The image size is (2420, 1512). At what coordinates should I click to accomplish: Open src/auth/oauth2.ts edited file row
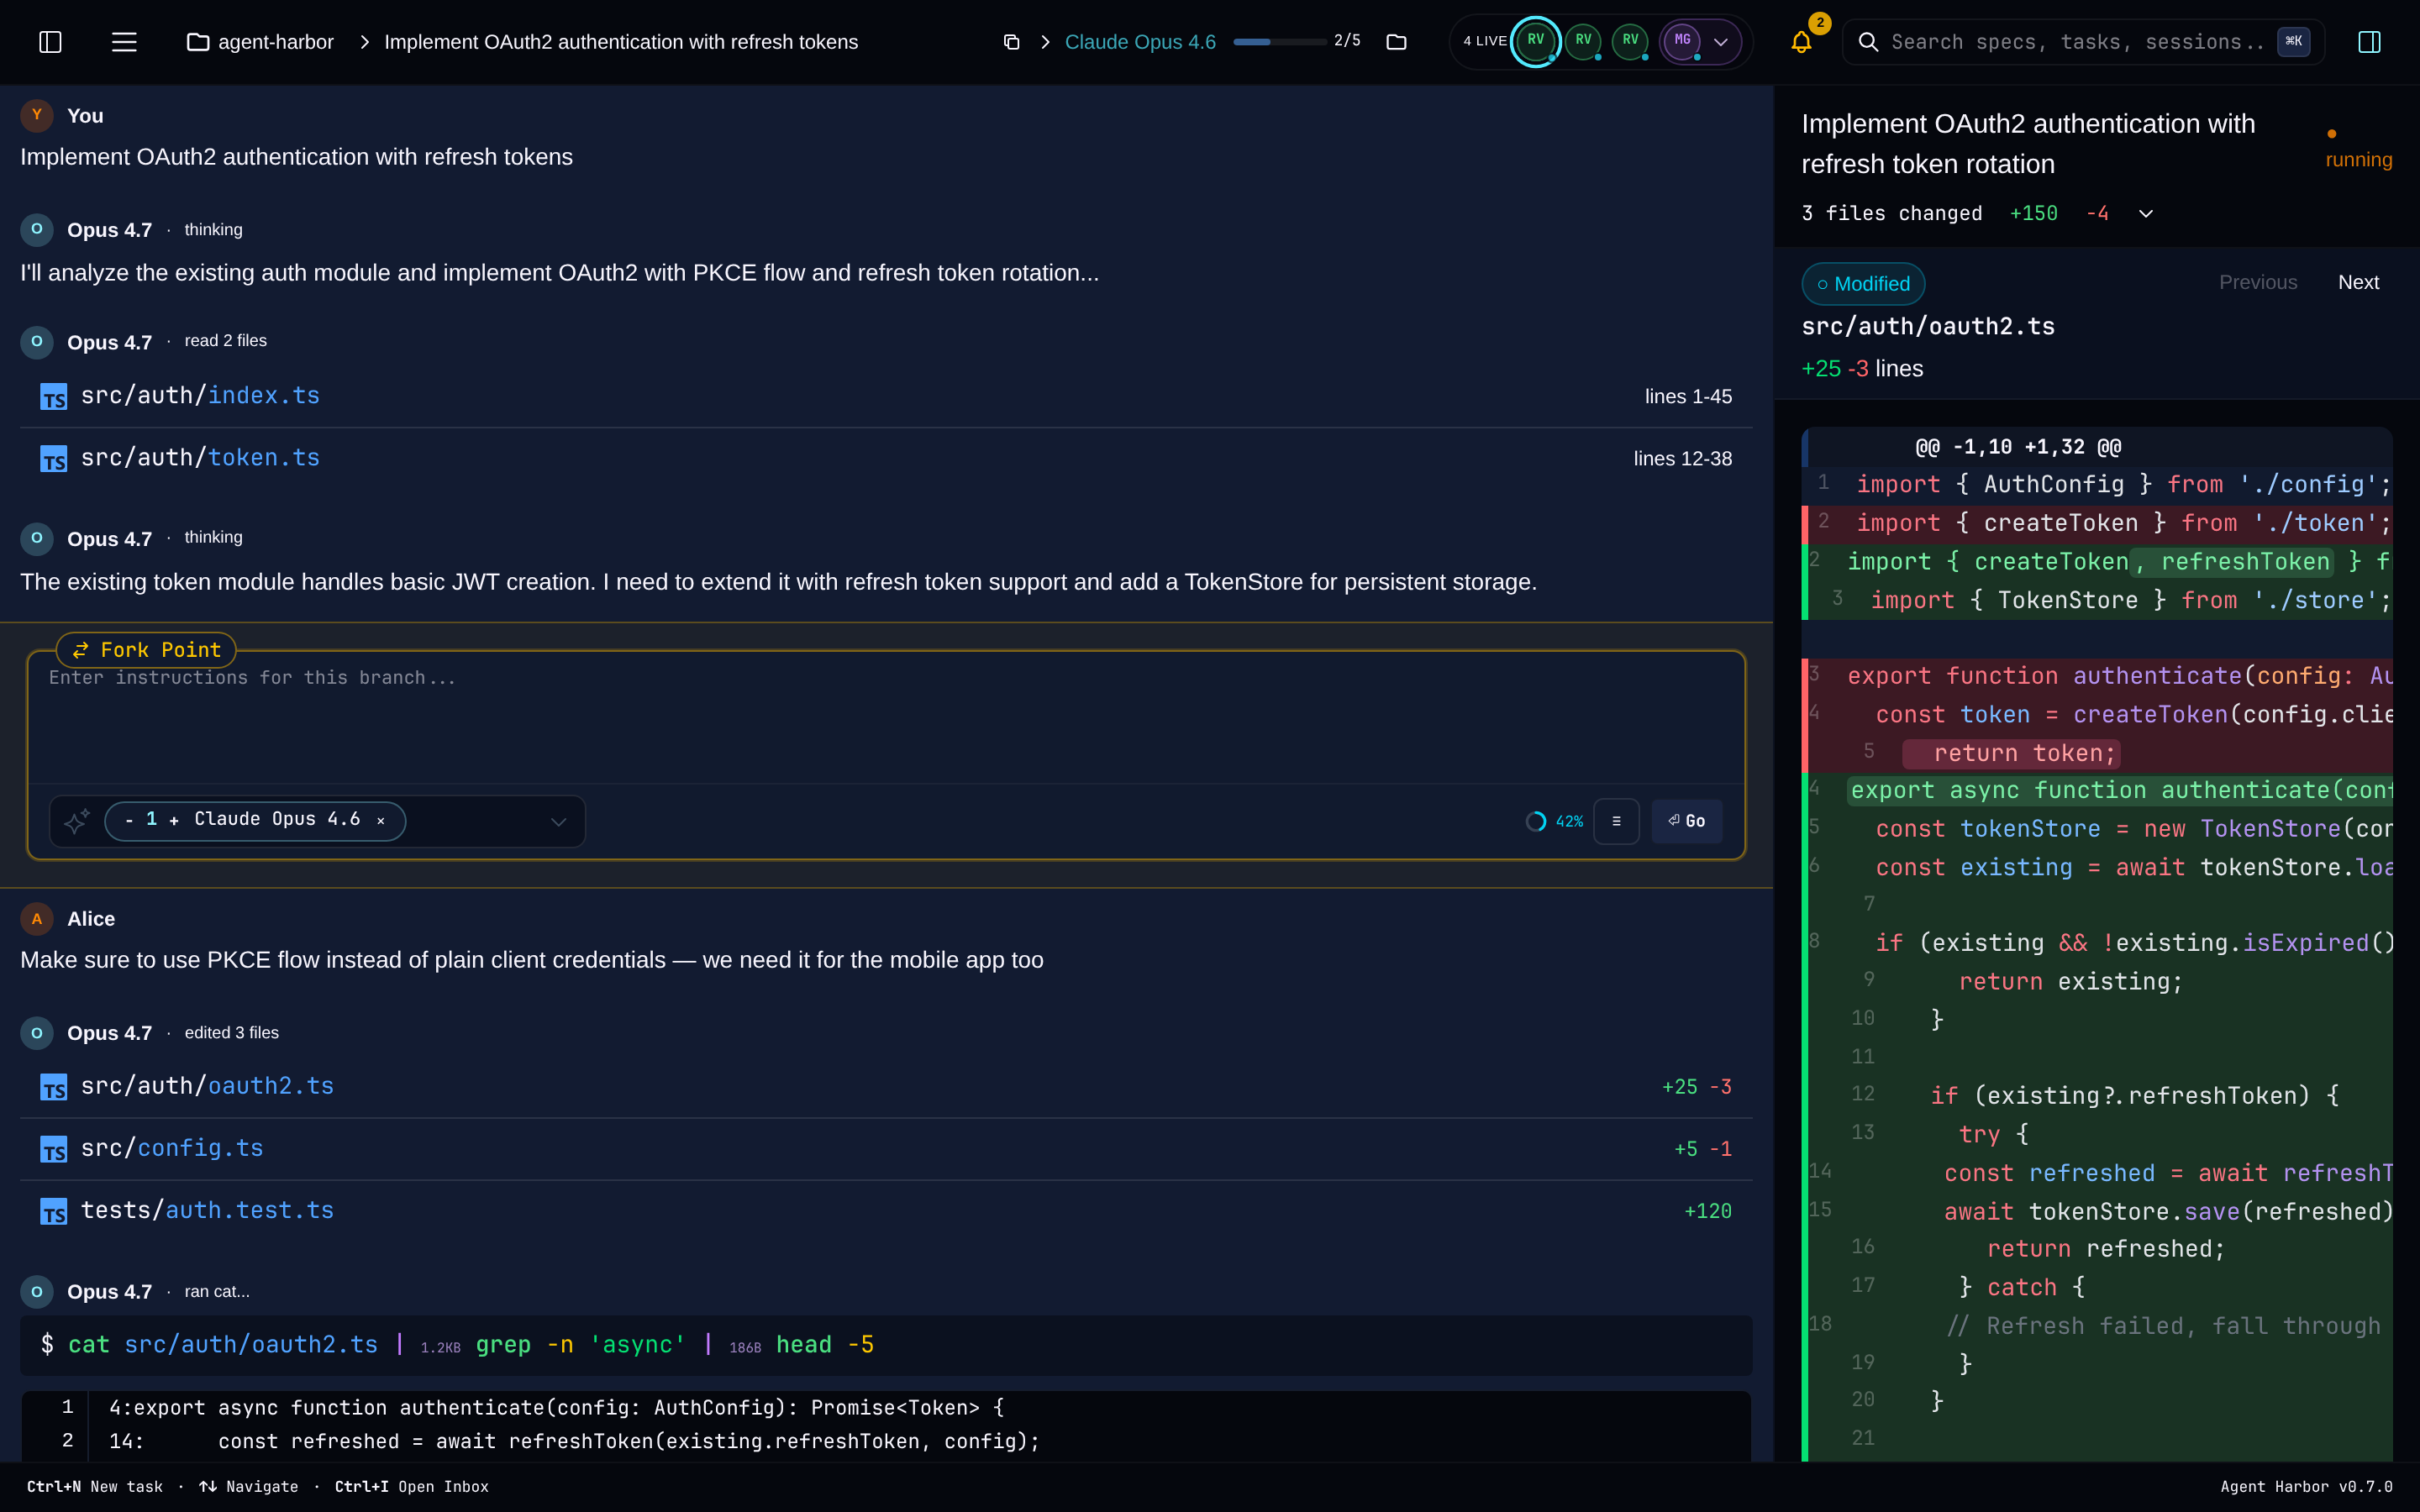coord(886,1086)
